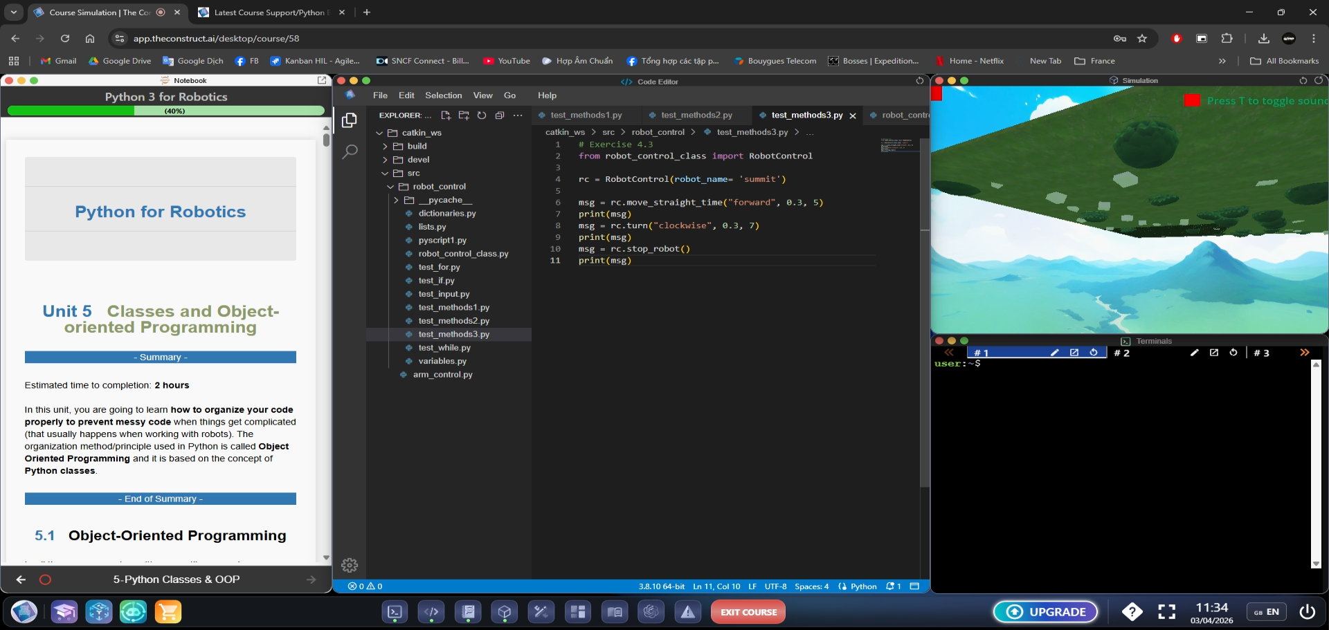This screenshot has width=1329, height=630.
Task: Switch to the test_methods1.py tab
Action: point(586,115)
